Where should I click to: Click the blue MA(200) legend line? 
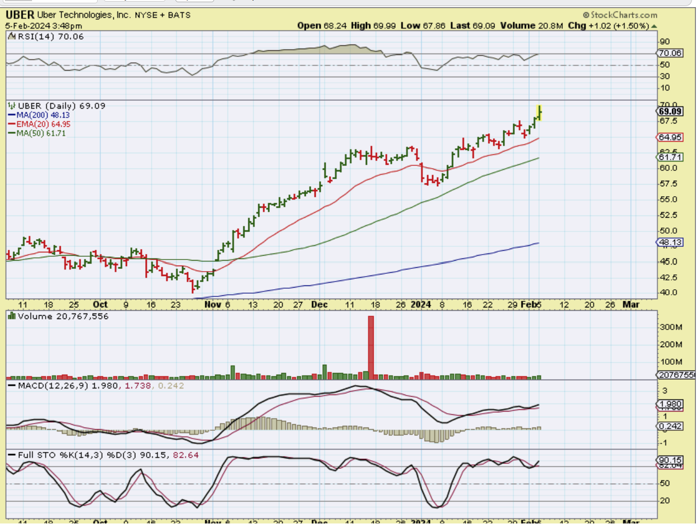click(x=12, y=115)
